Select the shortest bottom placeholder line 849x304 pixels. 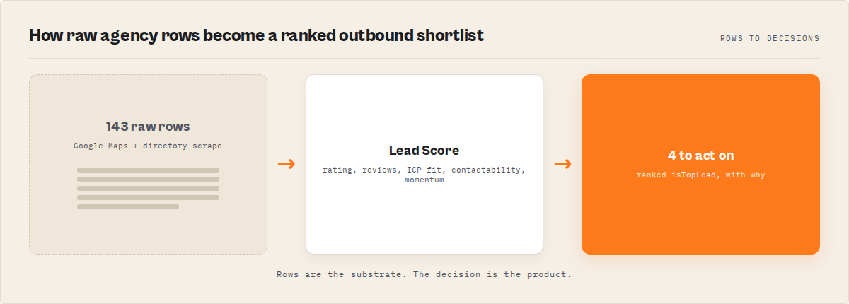[x=128, y=206]
